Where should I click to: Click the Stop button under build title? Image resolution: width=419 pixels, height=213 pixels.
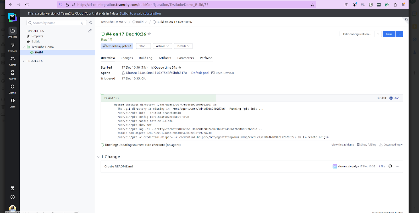coord(143,46)
